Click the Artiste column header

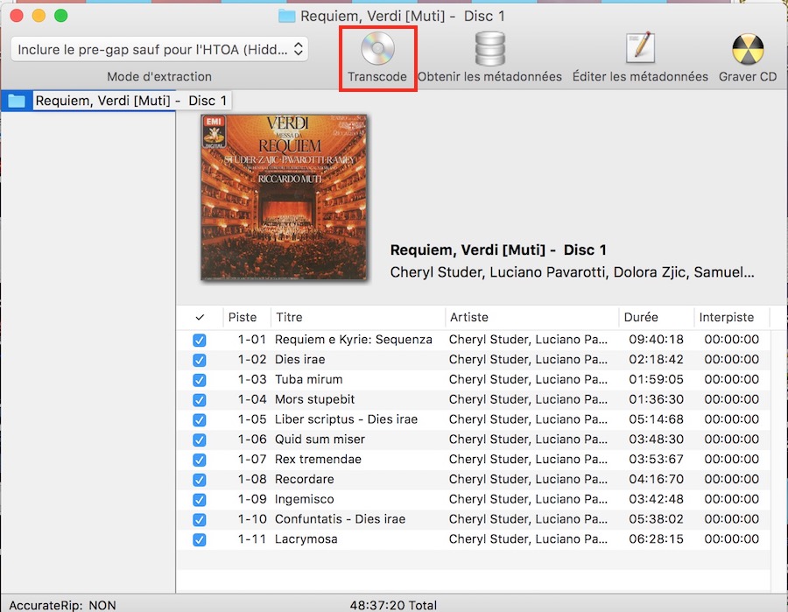pos(468,317)
